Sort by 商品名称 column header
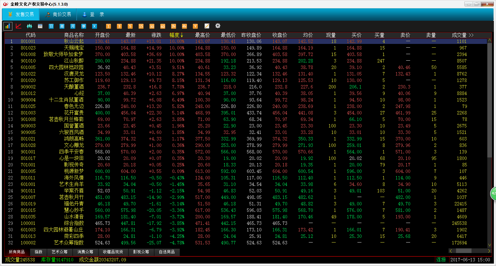496x266 pixels. (x=74, y=35)
